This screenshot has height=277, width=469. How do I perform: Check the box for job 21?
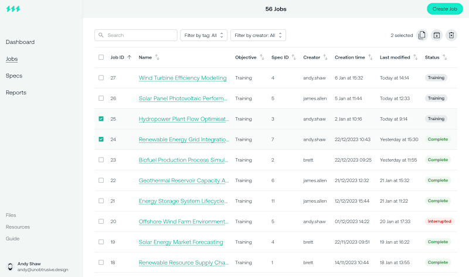click(x=101, y=201)
